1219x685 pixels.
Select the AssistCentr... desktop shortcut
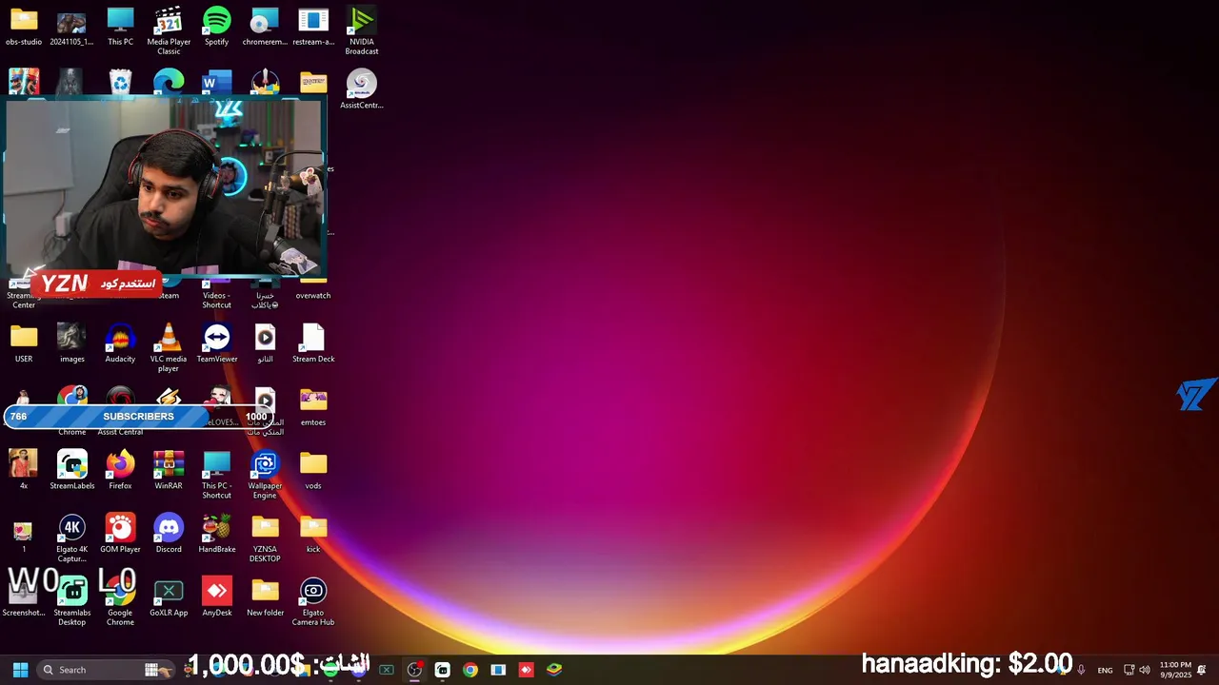click(x=361, y=89)
